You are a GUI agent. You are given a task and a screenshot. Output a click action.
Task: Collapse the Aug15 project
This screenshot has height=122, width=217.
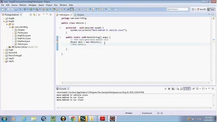point(4,21)
